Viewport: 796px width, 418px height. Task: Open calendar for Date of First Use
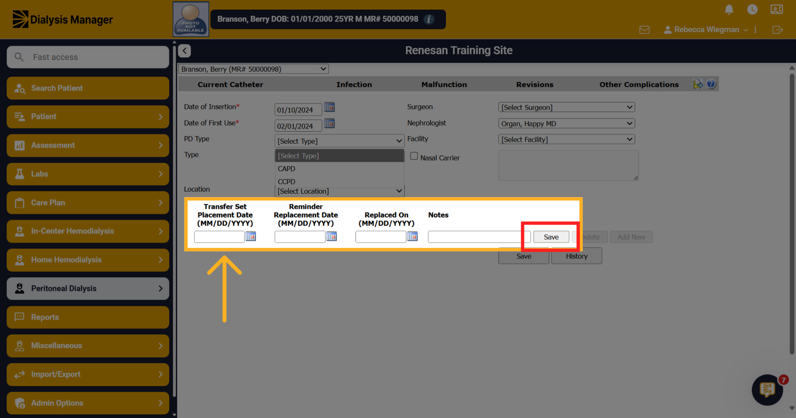[329, 123]
